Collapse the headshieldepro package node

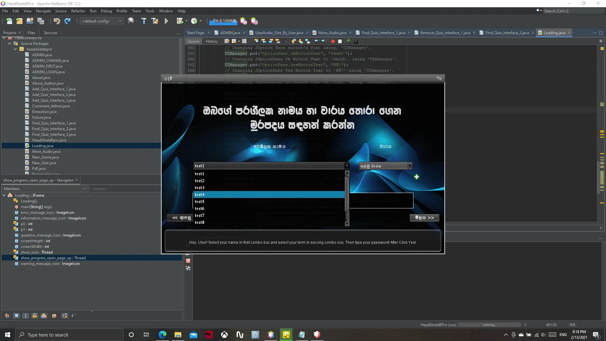tap(15, 49)
